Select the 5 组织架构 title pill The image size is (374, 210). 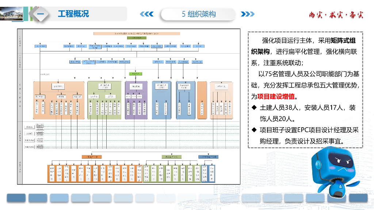(198, 14)
